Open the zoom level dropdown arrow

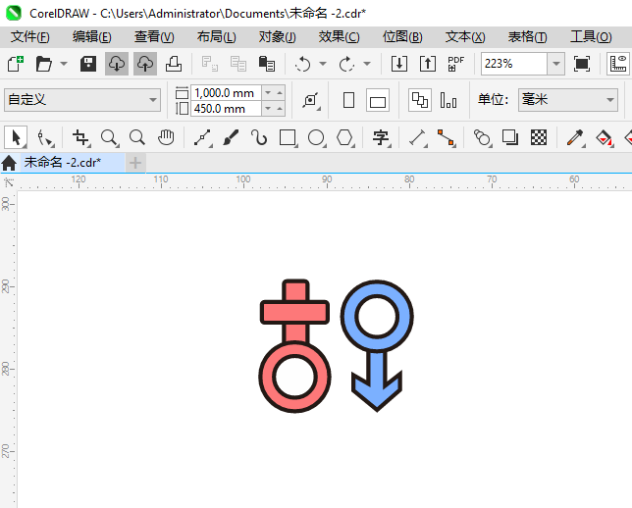556,64
